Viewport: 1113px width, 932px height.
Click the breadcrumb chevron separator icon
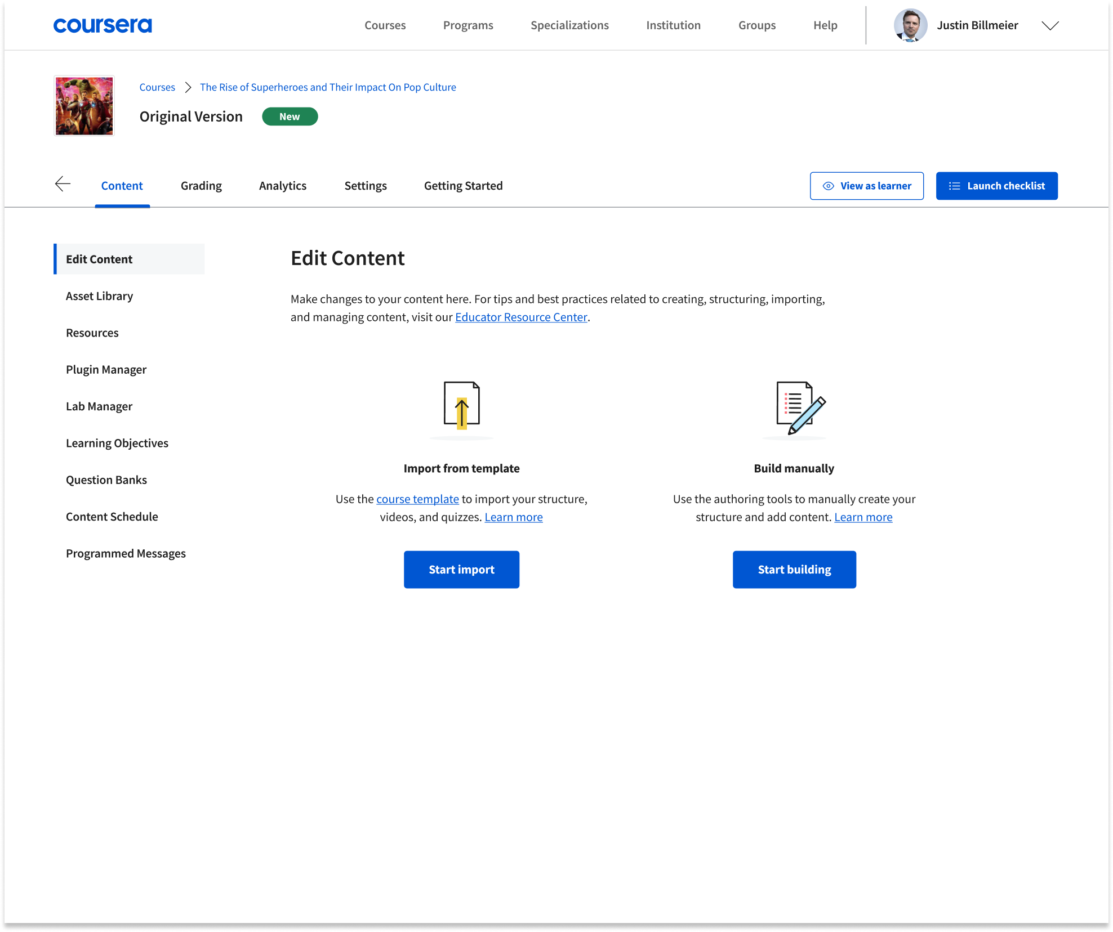188,87
